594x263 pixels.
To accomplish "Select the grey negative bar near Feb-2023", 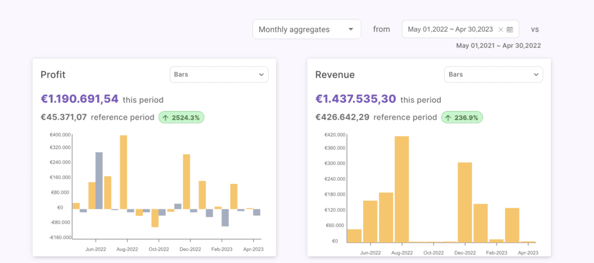I will tap(225, 217).
